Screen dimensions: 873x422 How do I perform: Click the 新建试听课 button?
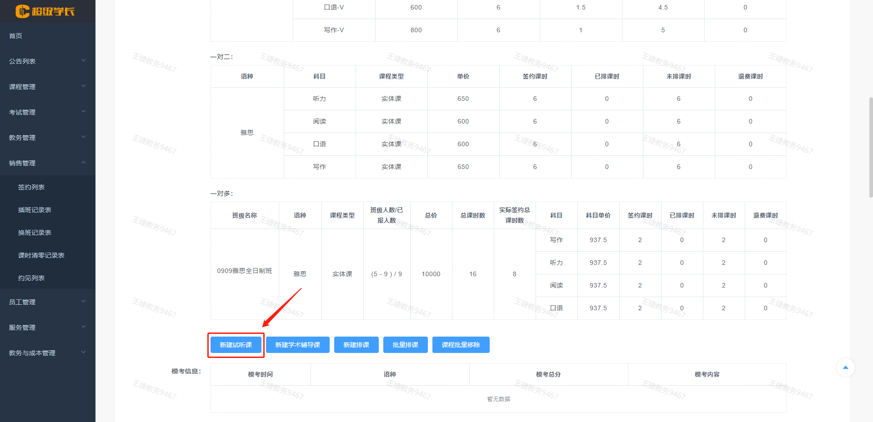click(236, 344)
